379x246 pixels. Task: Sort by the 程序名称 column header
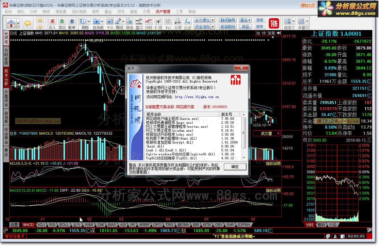pyautogui.click(x=182, y=114)
